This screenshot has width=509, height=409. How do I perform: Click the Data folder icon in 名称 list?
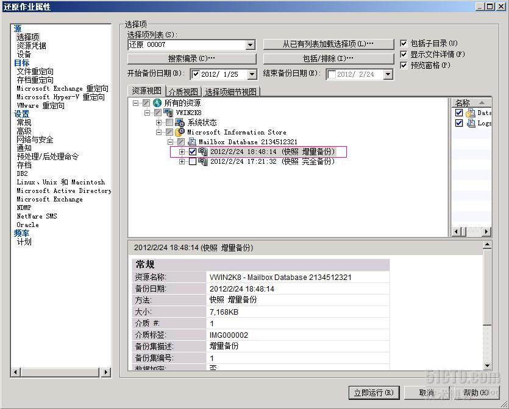pyautogui.click(x=471, y=113)
